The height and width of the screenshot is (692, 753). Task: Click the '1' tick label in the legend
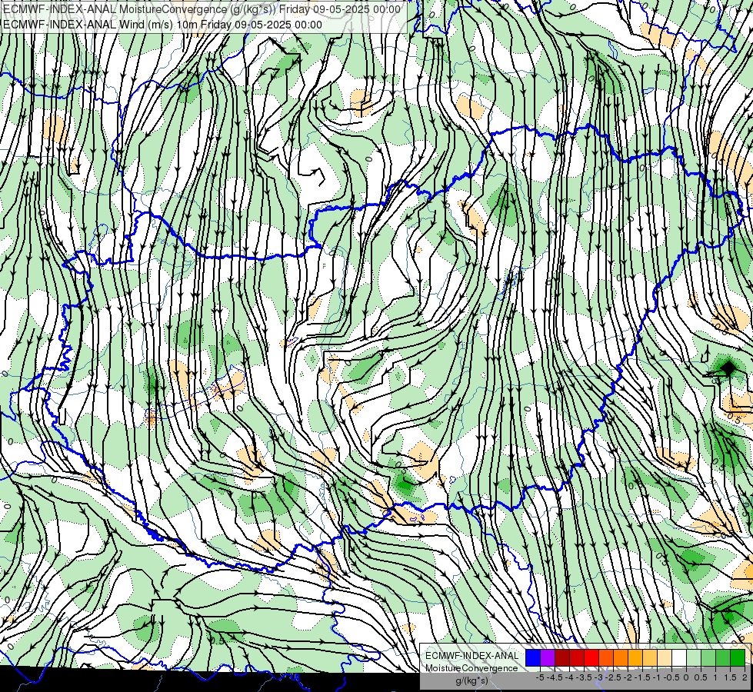tap(715, 677)
